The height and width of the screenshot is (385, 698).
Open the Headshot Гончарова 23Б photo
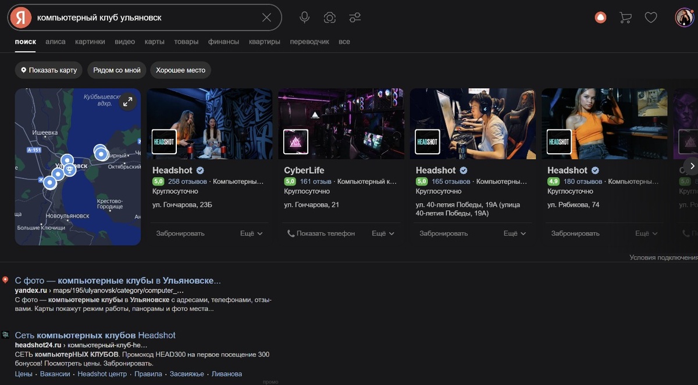coord(209,123)
